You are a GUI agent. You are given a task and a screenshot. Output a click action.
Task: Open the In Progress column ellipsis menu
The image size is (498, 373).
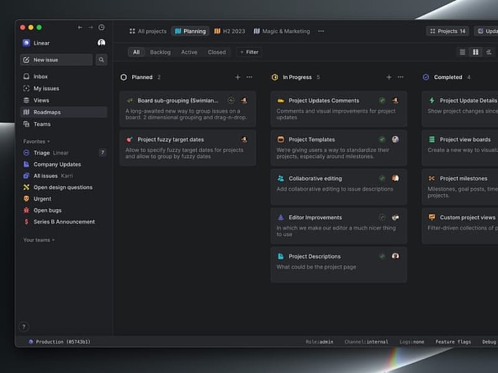(400, 77)
